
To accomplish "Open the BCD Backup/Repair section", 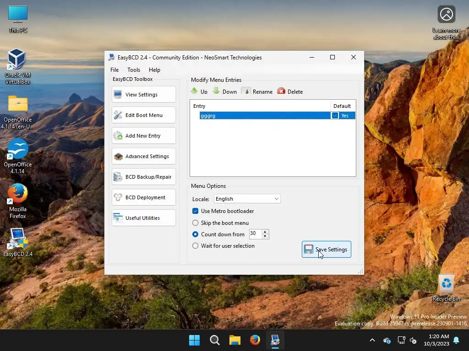I will tap(143, 177).
